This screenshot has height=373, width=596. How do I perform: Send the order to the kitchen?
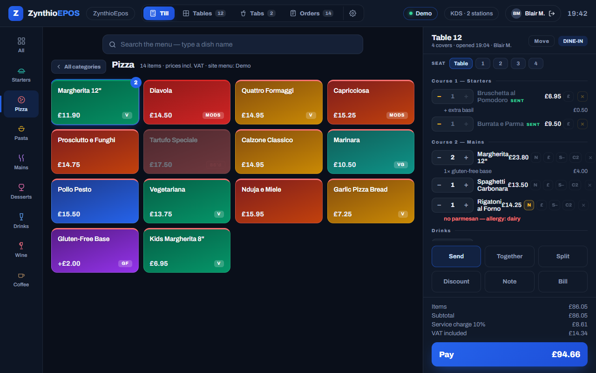point(456,256)
